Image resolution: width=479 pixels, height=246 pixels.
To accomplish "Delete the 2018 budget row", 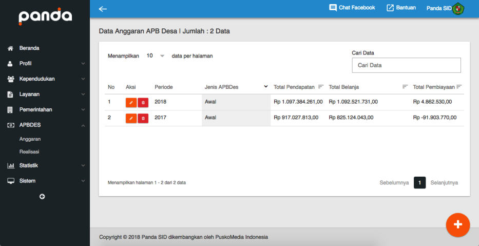I will point(143,103).
